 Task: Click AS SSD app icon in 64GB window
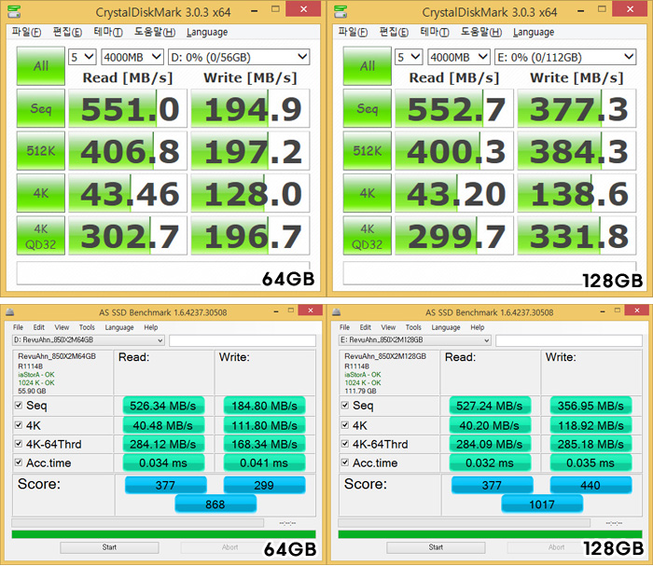10,312
